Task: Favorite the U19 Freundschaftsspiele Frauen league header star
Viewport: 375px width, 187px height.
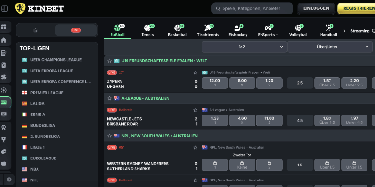Action: pyautogui.click(x=110, y=61)
